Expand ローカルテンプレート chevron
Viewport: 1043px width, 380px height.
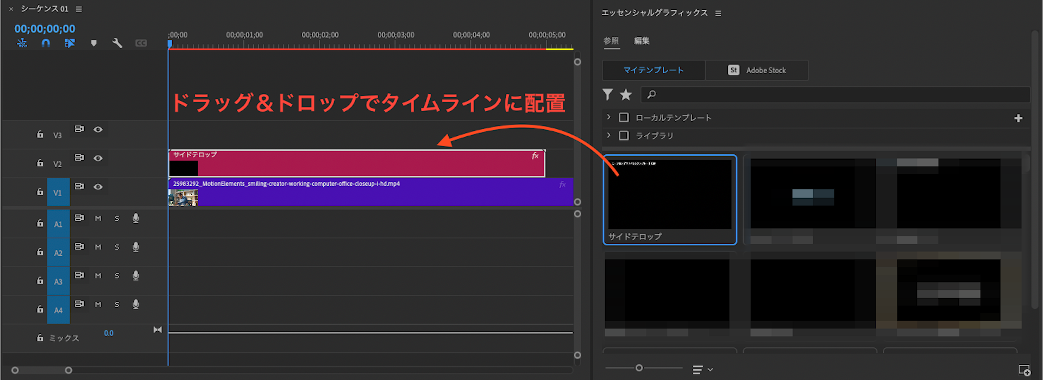pyautogui.click(x=608, y=117)
